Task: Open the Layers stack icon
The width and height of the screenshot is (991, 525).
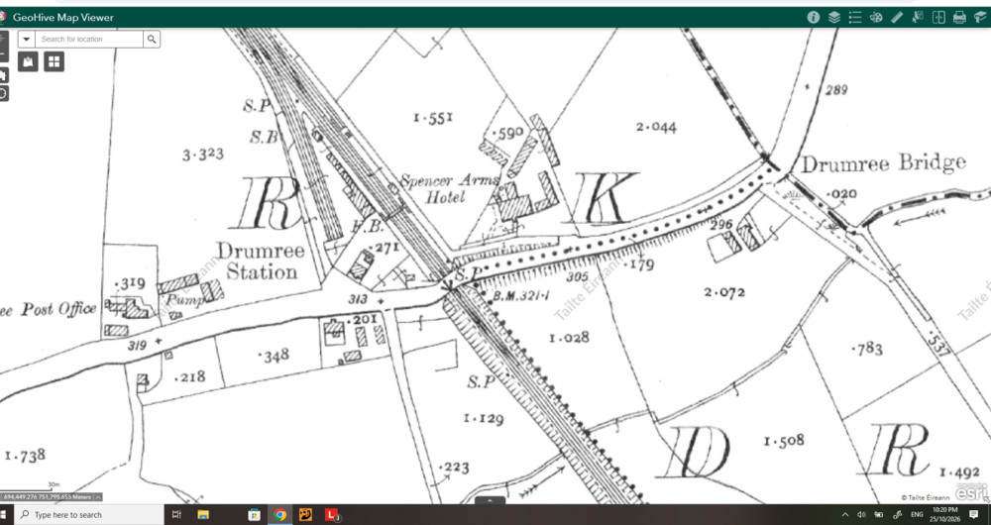Action: [x=834, y=17]
